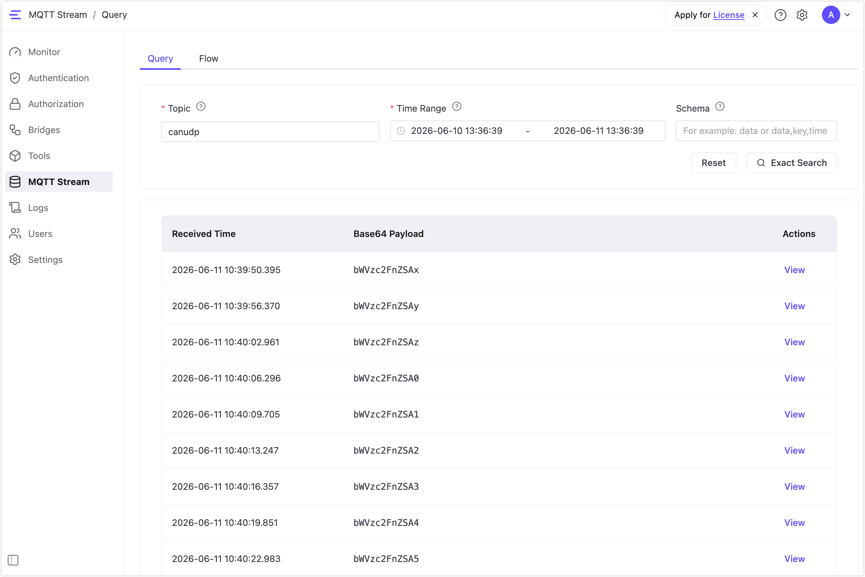Select the timestamp 2026-06-11 10:40:09.705
The image size is (865, 577).
[226, 414]
